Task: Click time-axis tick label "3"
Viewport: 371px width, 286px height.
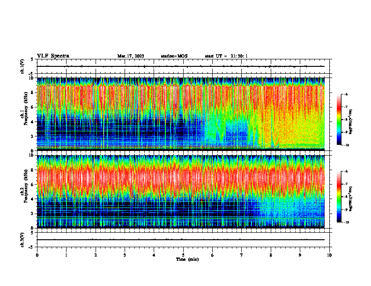Action: [x=125, y=255]
